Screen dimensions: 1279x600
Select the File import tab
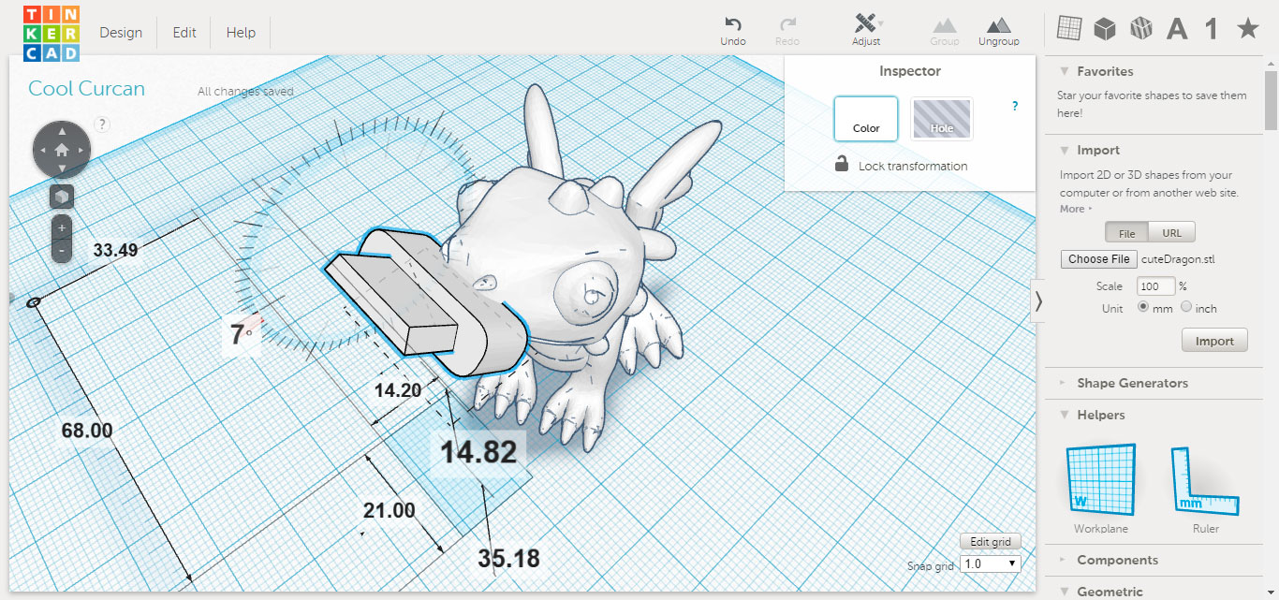pyautogui.click(x=1127, y=233)
